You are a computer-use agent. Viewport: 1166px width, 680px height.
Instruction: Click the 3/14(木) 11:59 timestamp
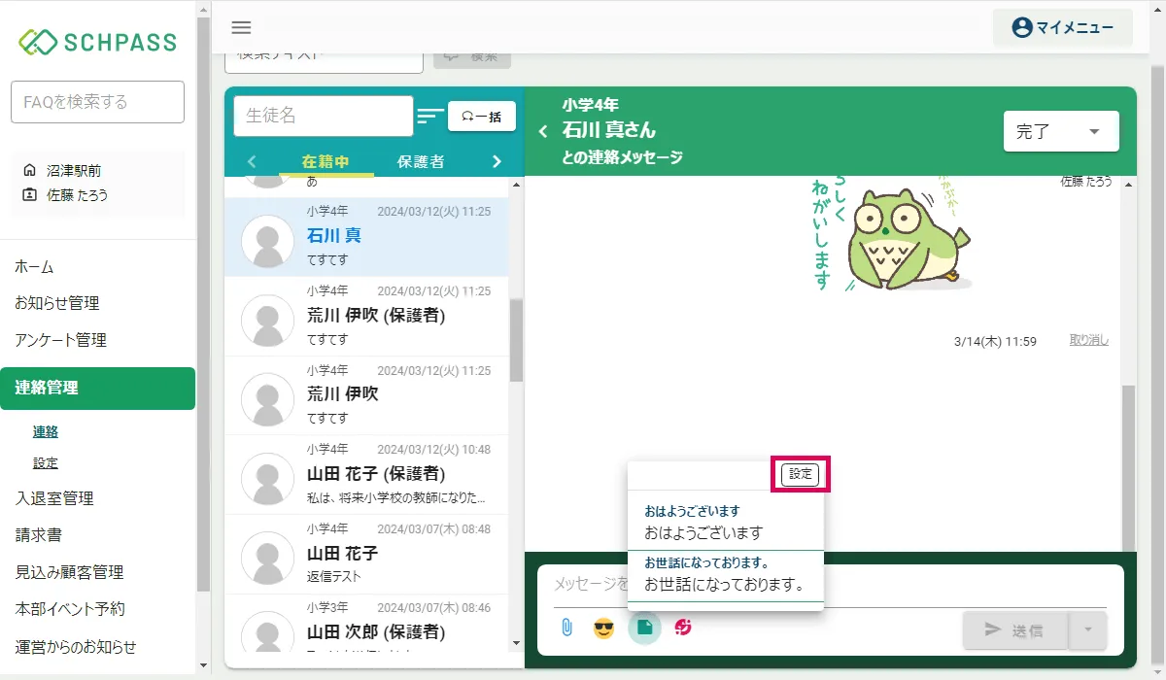pyautogui.click(x=996, y=341)
